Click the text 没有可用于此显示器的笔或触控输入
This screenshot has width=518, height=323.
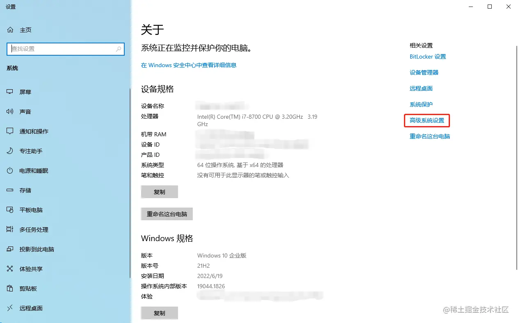[243, 175]
